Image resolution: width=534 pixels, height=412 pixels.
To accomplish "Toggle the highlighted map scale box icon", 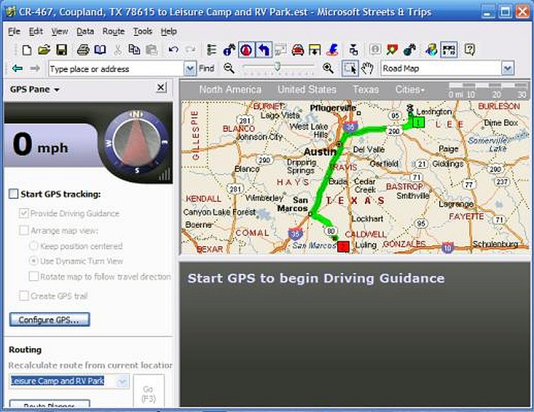I will point(449,50).
